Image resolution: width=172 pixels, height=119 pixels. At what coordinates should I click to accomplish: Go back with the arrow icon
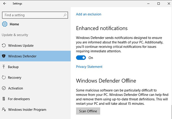(x=5, y=4)
